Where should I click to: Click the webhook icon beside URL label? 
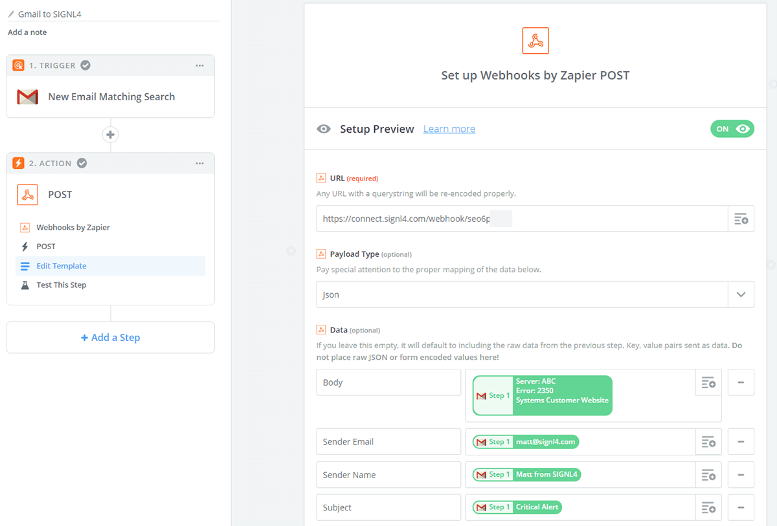[x=321, y=178]
